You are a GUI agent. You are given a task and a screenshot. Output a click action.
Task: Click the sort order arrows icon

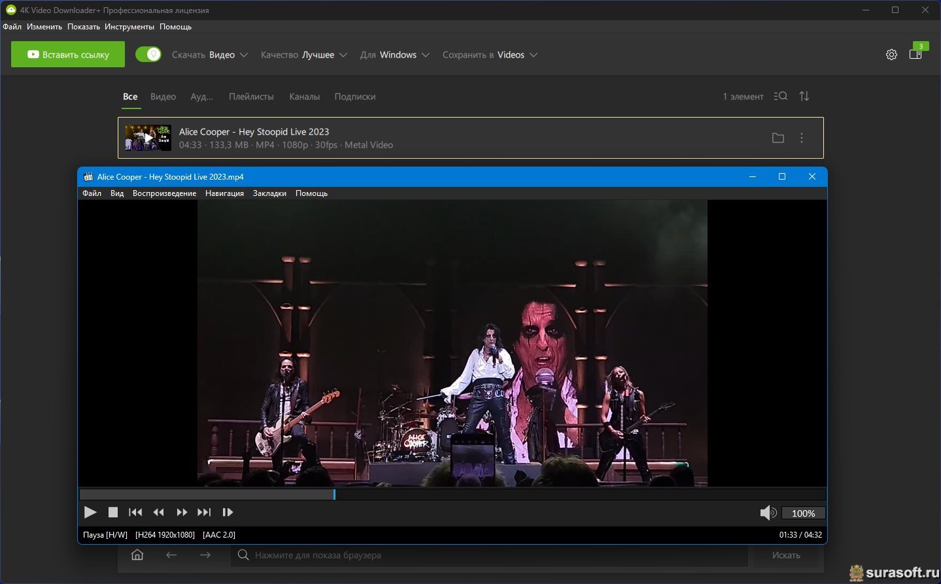pos(804,97)
